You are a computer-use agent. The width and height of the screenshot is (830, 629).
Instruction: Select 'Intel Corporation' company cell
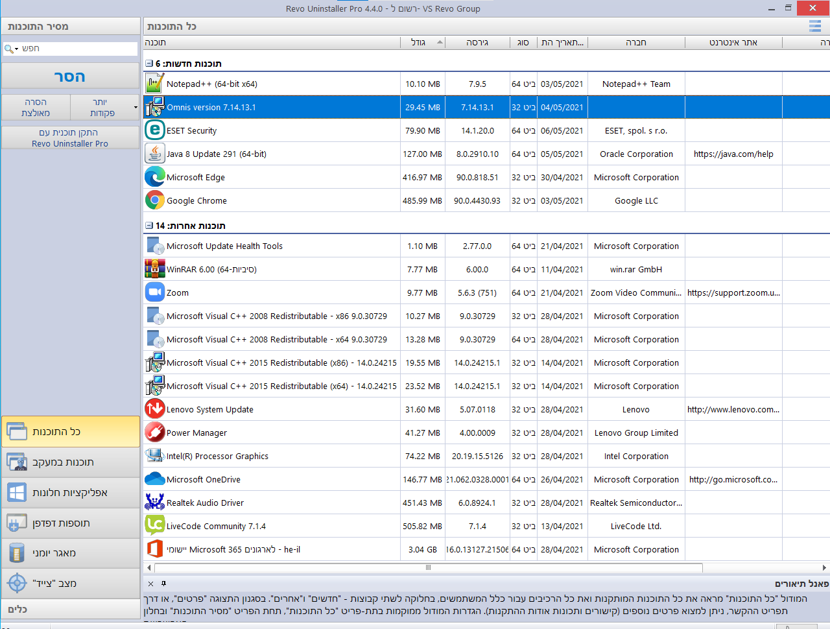coord(636,456)
